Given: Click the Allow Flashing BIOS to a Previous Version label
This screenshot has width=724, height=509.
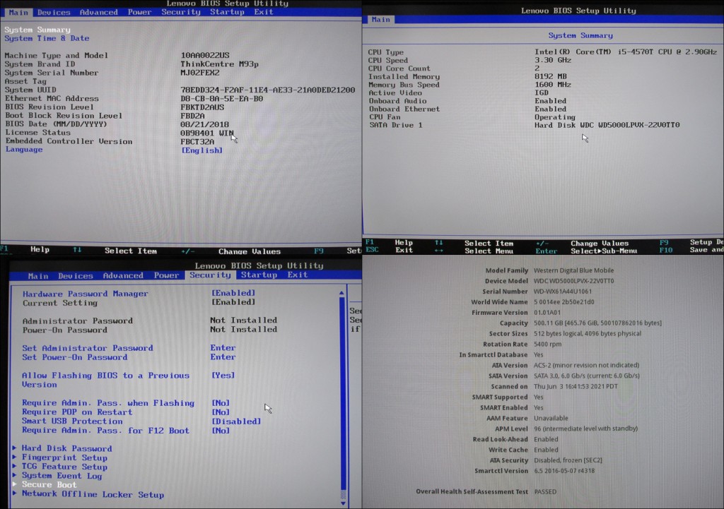Looking at the screenshot, I should 106,380.
